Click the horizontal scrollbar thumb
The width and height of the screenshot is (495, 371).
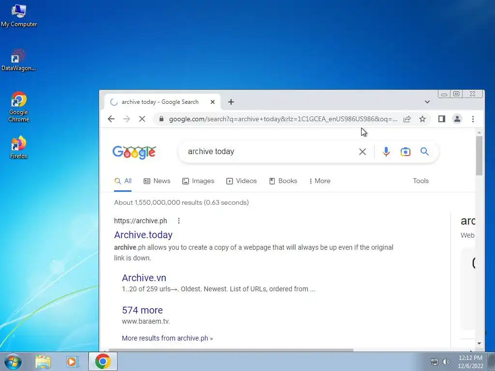(231, 350)
